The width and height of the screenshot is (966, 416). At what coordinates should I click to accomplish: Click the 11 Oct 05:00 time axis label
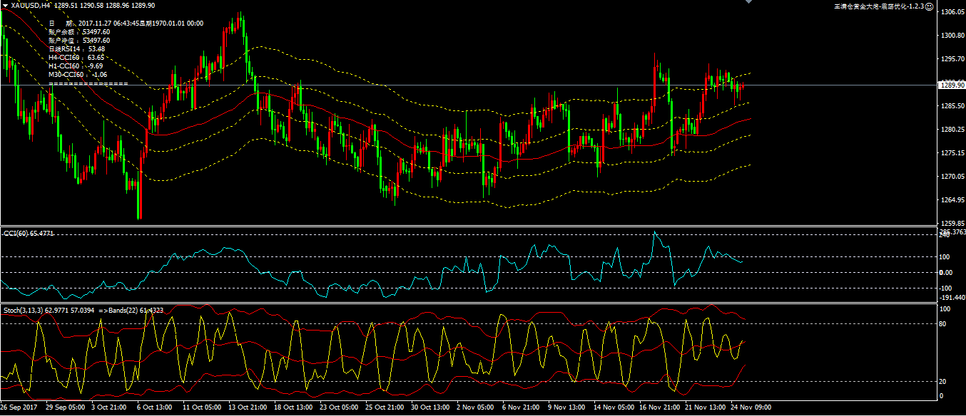click(200, 407)
